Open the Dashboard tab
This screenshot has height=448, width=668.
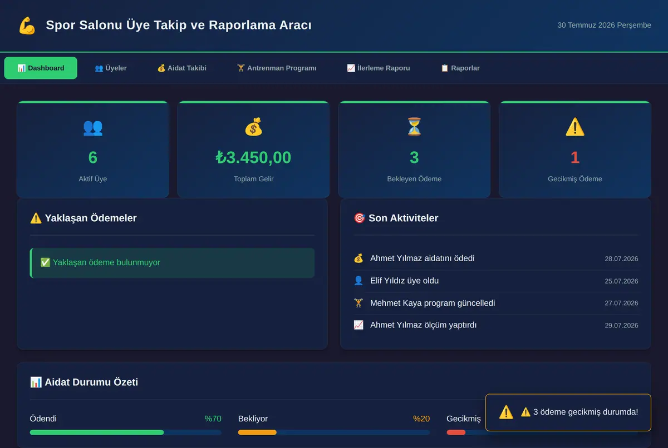click(41, 68)
